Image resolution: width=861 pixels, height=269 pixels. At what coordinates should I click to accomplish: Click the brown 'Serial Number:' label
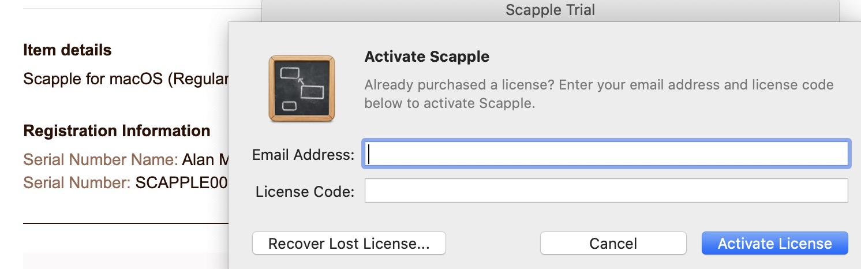pos(77,183)
